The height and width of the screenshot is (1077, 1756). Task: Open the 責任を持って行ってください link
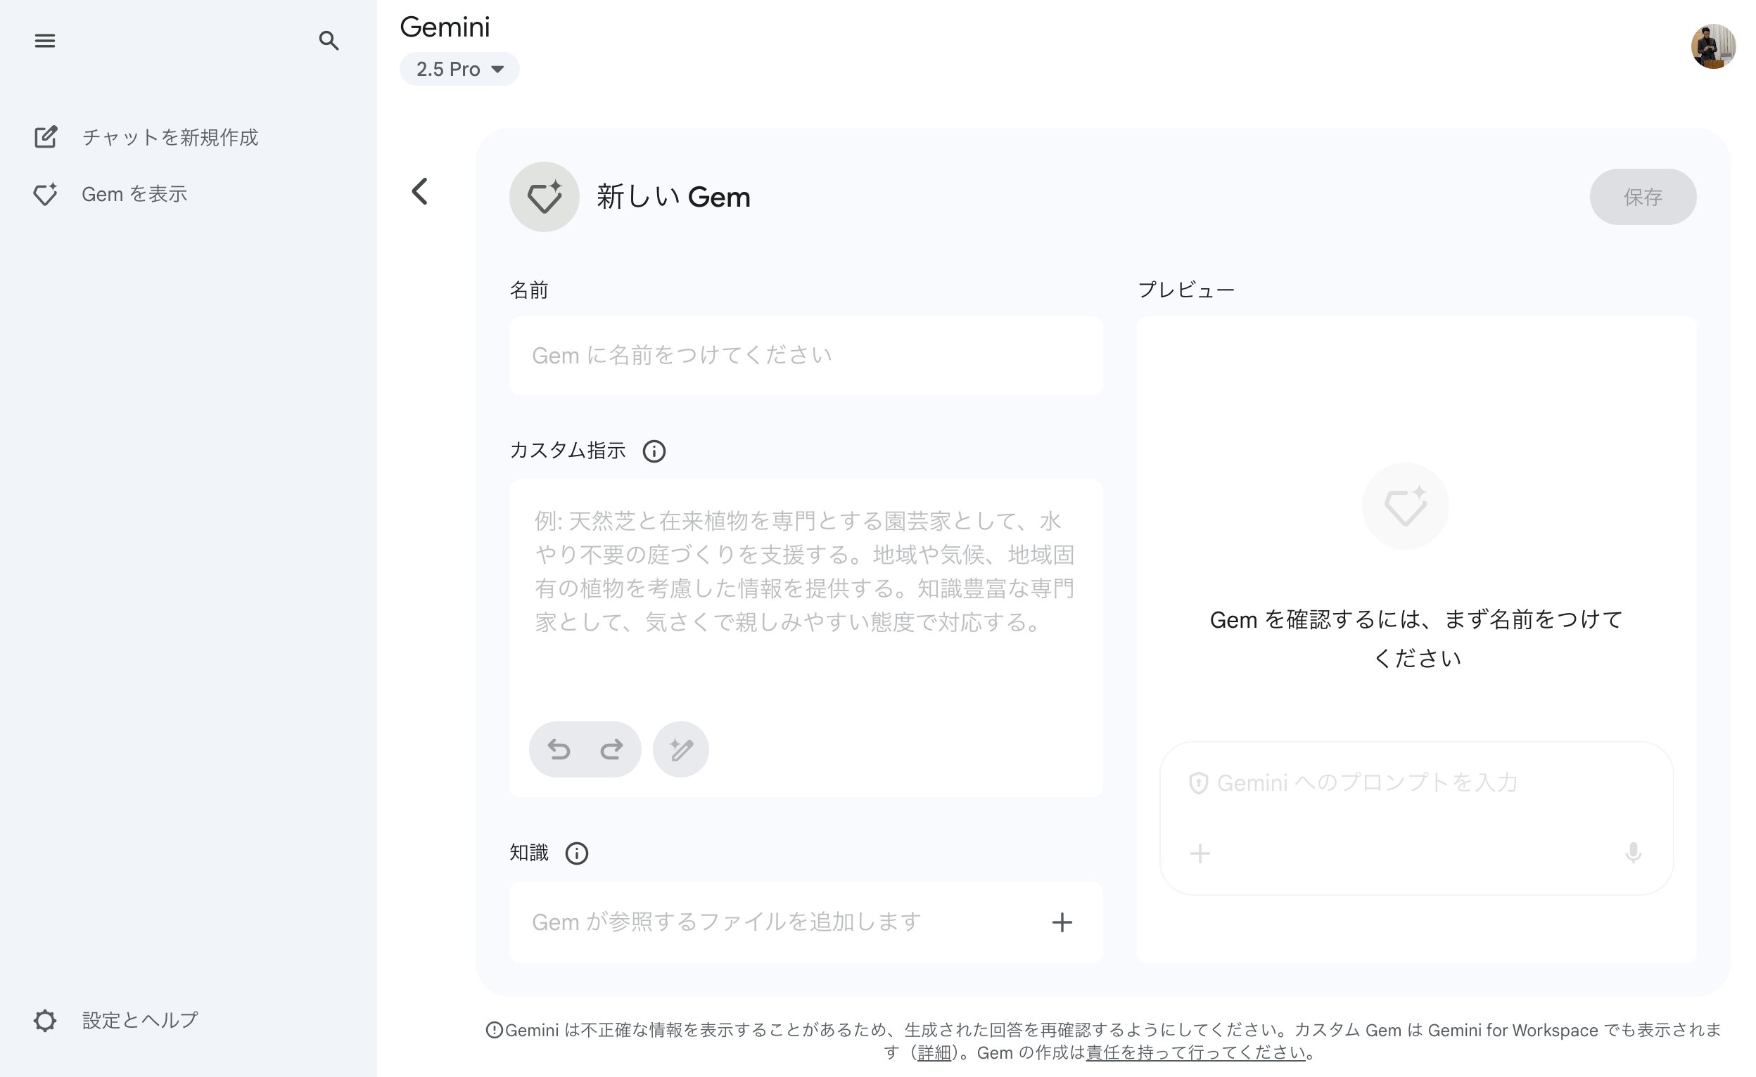pyautogui.click(x=1197, y=1053)
